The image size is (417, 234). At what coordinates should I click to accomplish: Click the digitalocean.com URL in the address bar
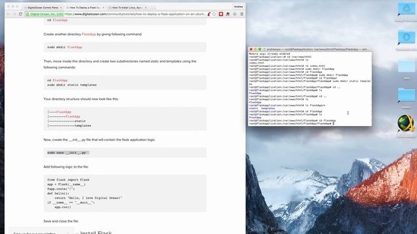tap(135, 14)
